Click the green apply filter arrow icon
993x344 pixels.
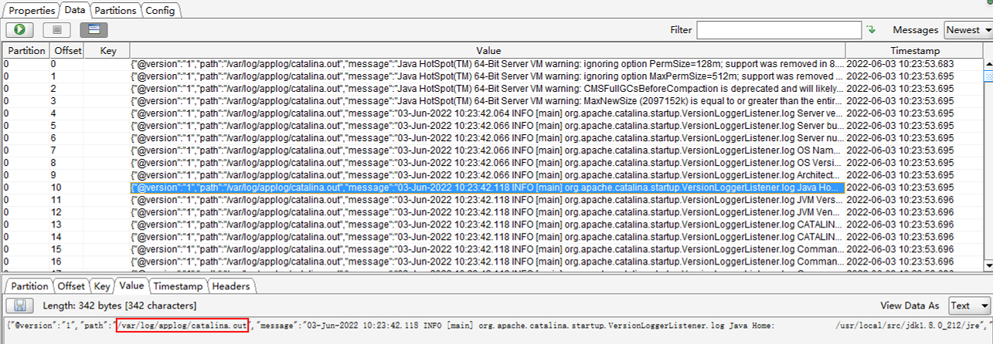[872, 30]
